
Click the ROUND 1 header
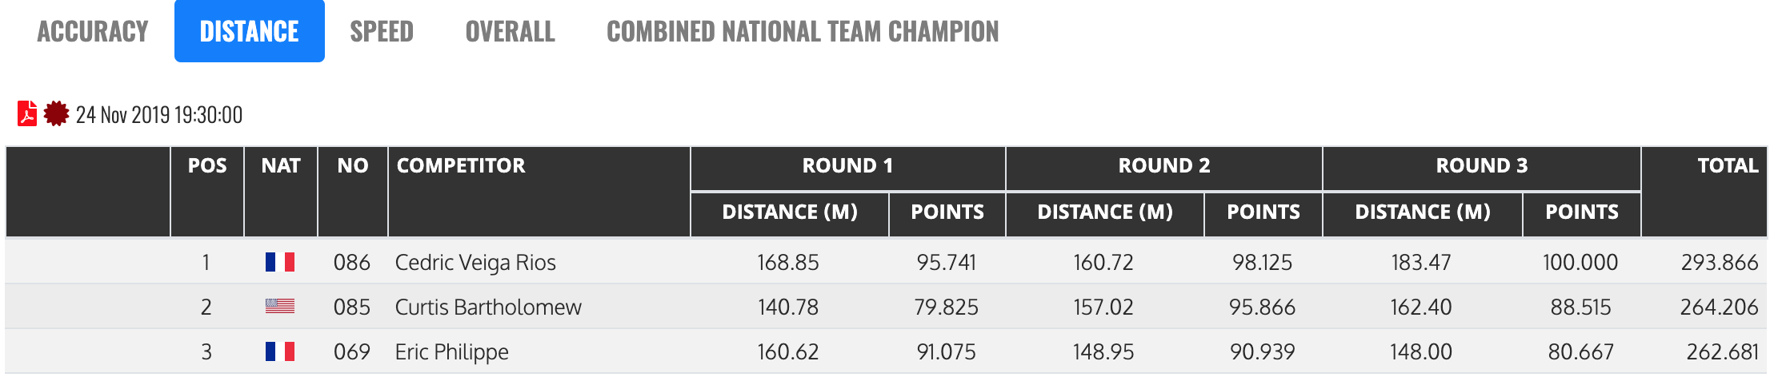coord(847,166)
